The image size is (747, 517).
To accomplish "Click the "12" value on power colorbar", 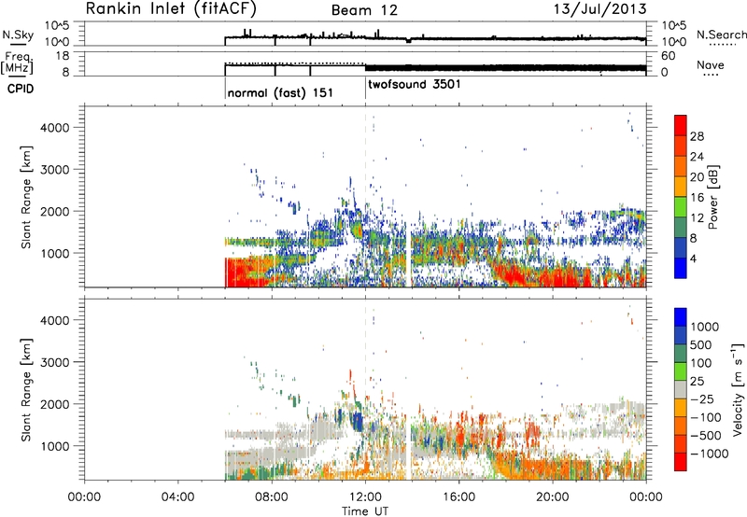I will pyautogui.click(x=697, y=218).
